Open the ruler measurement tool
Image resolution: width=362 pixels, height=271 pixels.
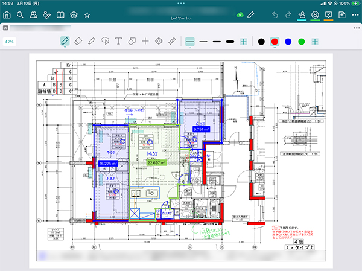pyautogui.click(x=172, y=41)
